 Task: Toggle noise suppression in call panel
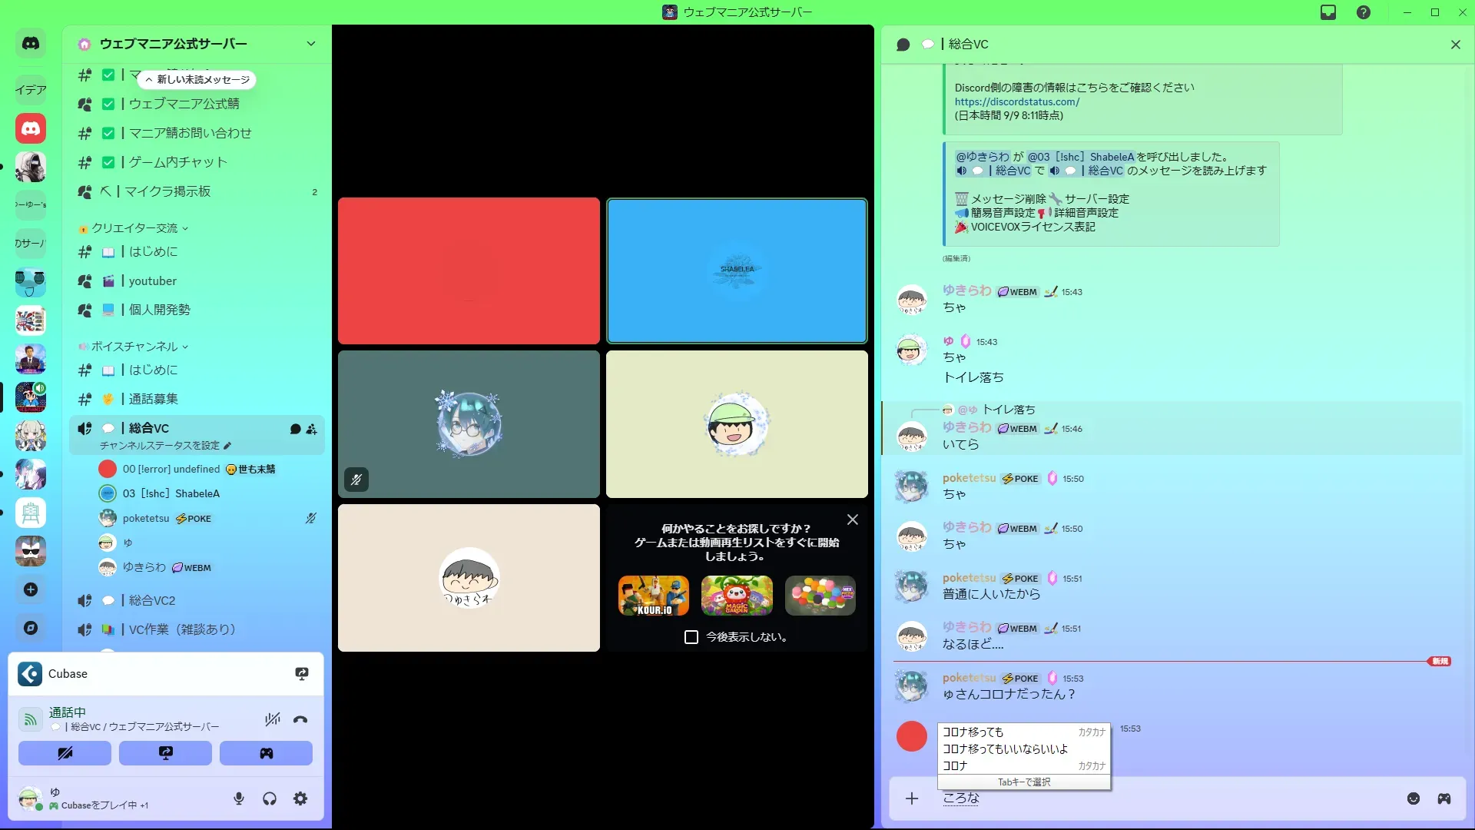272,720
